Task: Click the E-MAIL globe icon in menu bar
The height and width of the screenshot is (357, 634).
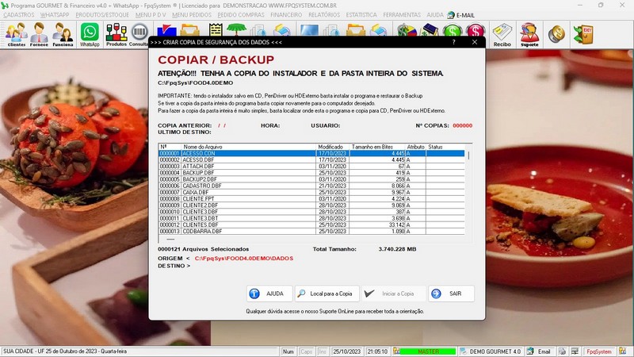Action: [x=451, y=15]
